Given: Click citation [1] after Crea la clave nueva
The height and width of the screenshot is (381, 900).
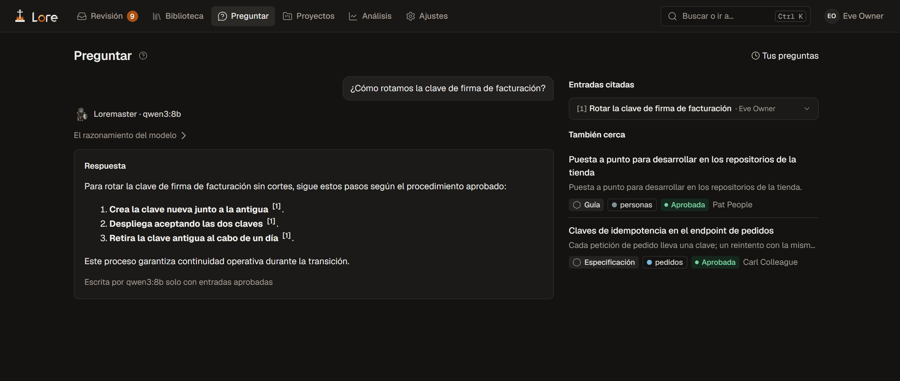Looking at the screenshot, I should point(276,206).
